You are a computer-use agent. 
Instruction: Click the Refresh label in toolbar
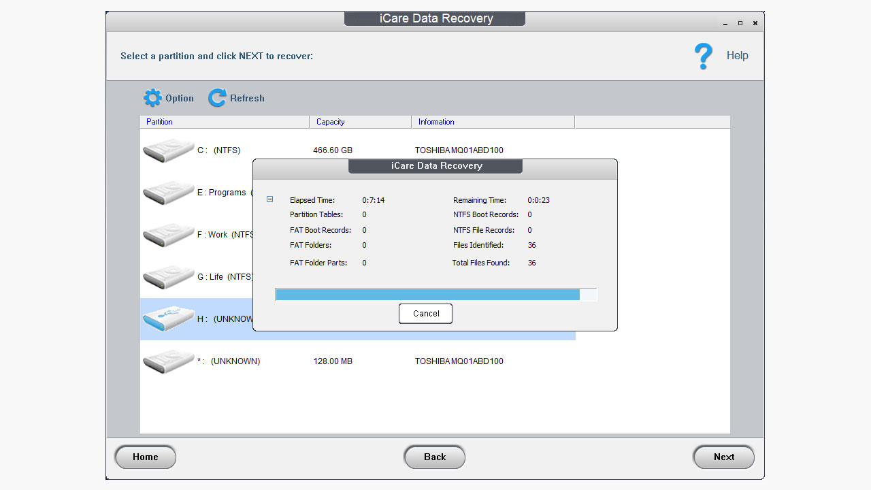(x=247, y=98)
